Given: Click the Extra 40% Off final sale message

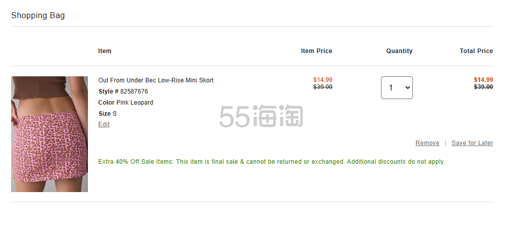Looking at the screenshot, I should click(x=271, y=162).
